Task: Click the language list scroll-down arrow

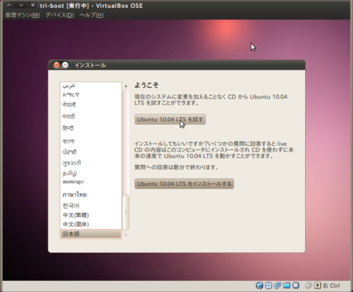Action: pos(126,235)
